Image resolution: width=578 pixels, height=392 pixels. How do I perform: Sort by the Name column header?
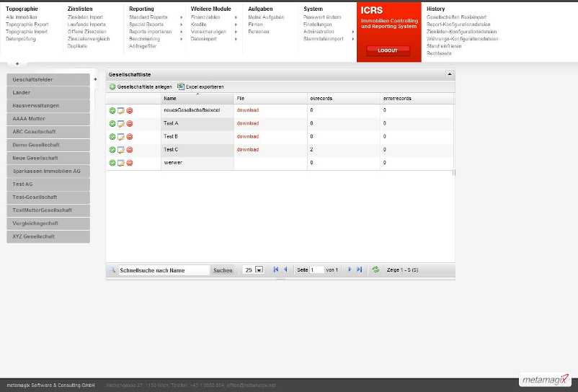(197, 99)
